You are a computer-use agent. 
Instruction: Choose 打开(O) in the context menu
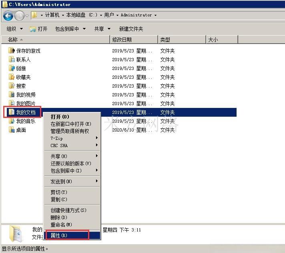tap(72, 117)
